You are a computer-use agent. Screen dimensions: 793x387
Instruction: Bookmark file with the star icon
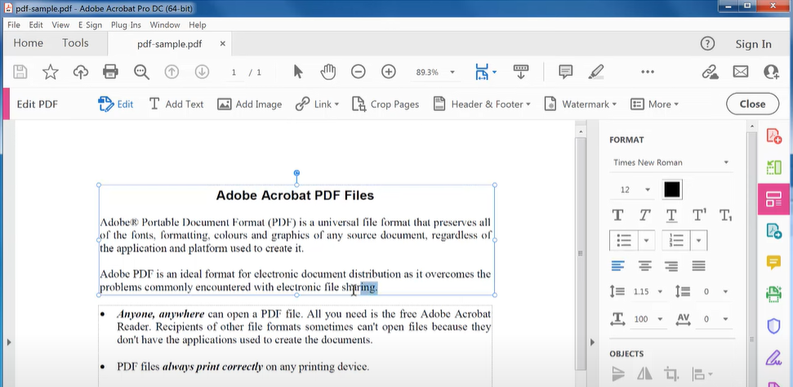pos(50,72)
